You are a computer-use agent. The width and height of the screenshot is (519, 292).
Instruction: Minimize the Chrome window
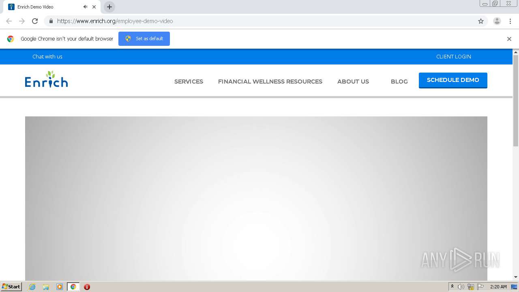[485, 3]
